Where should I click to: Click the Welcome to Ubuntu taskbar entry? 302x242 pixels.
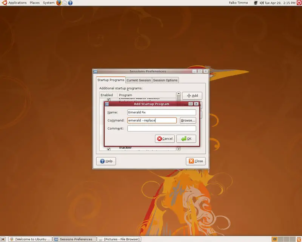[31, 239]
